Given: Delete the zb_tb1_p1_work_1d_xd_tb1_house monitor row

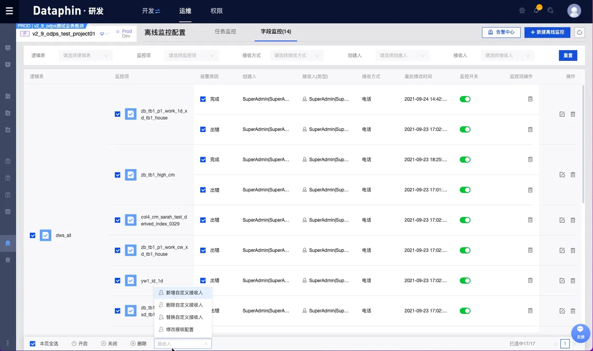Looking at the screenshot, I should tap(573, 114).
